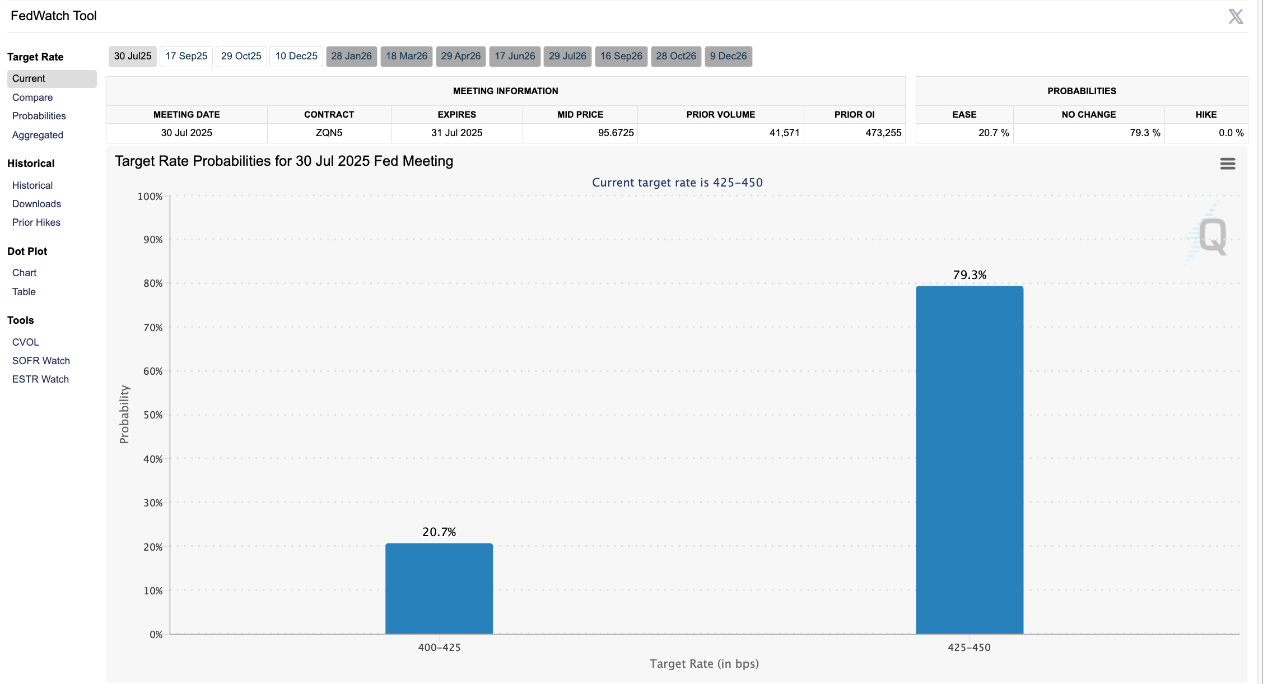The height and width of the screenshot is (684, 1263).
Task: Switch to the 29 Oct25 meeting tab
Action: tap(241, 56)
